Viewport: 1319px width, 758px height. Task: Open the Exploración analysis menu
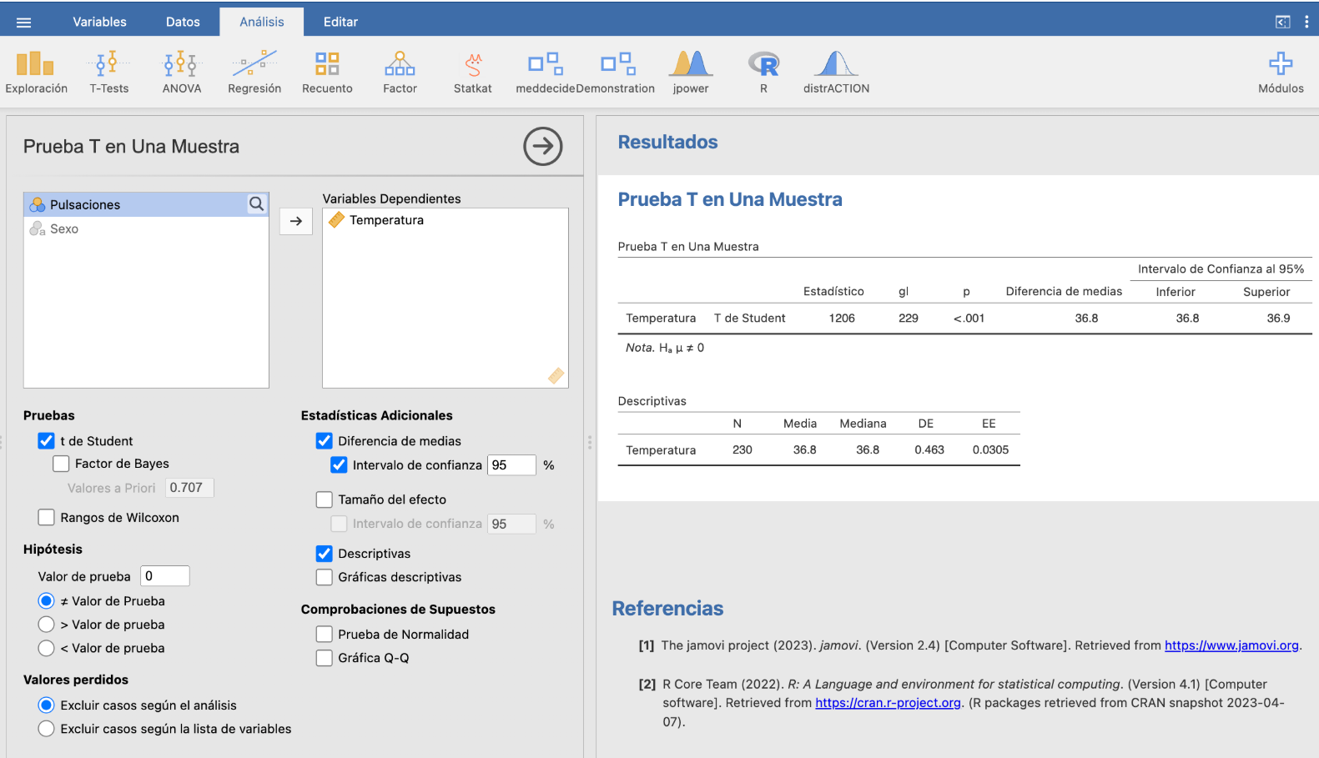pos(36,72)
